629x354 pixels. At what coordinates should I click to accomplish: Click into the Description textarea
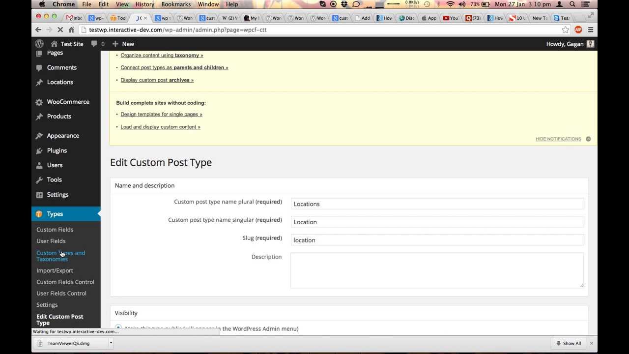(x=437, y=270)
